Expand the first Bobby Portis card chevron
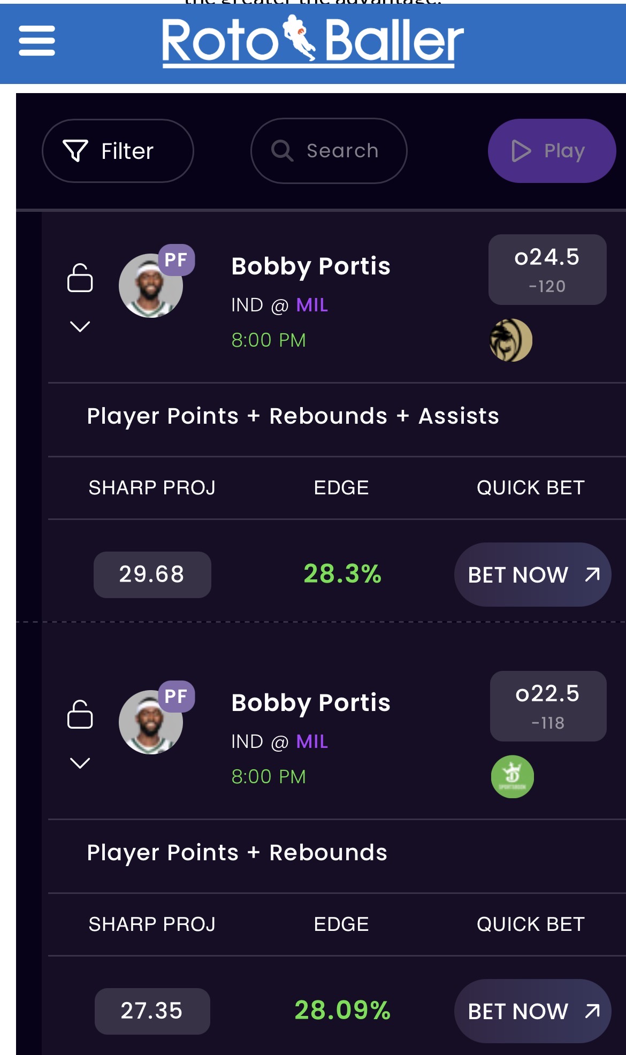 (x=80, y=326)
